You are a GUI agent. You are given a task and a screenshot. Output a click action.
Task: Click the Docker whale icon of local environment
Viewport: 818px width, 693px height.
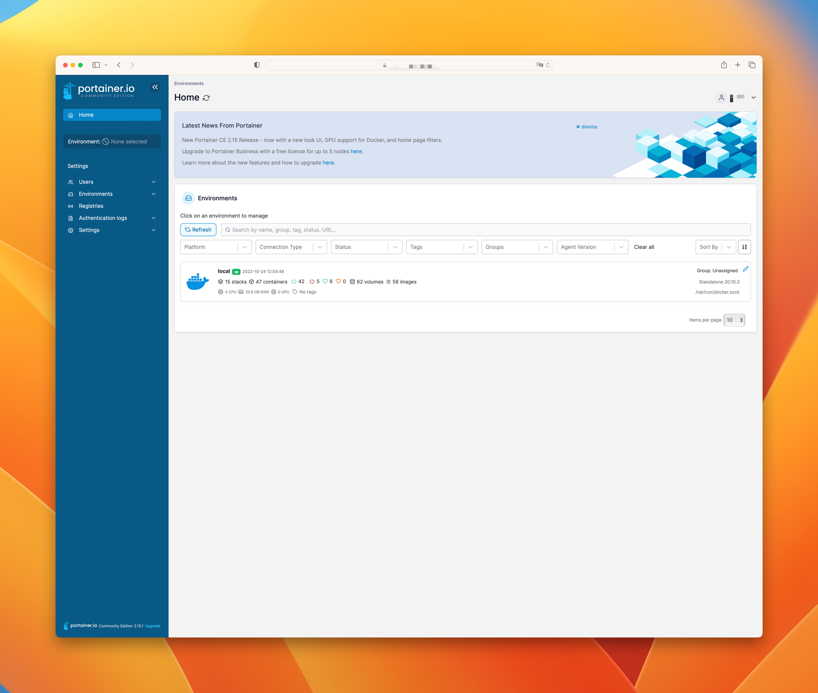tap(198, 282)
